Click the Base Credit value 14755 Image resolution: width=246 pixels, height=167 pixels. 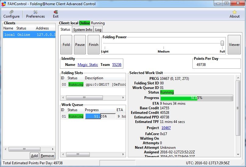(165, 108)
